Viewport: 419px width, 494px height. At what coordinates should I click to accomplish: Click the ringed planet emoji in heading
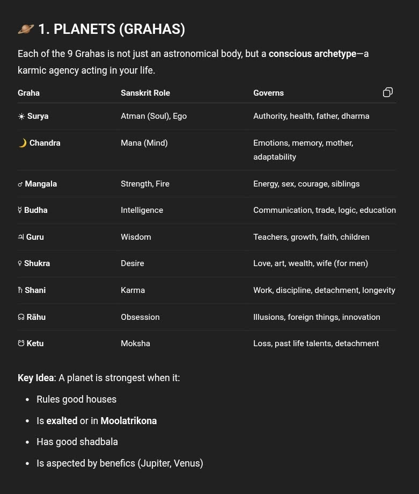click(26, 29)
